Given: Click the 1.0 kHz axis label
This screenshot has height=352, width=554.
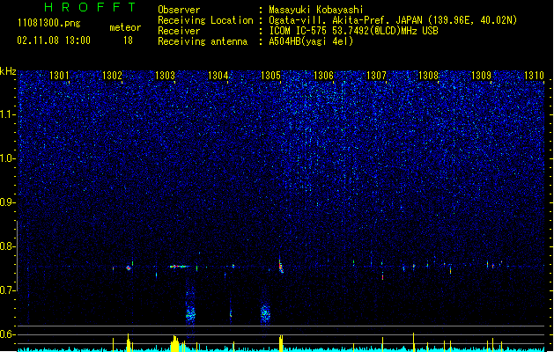Looking at the screenshot, I should 8,158.
